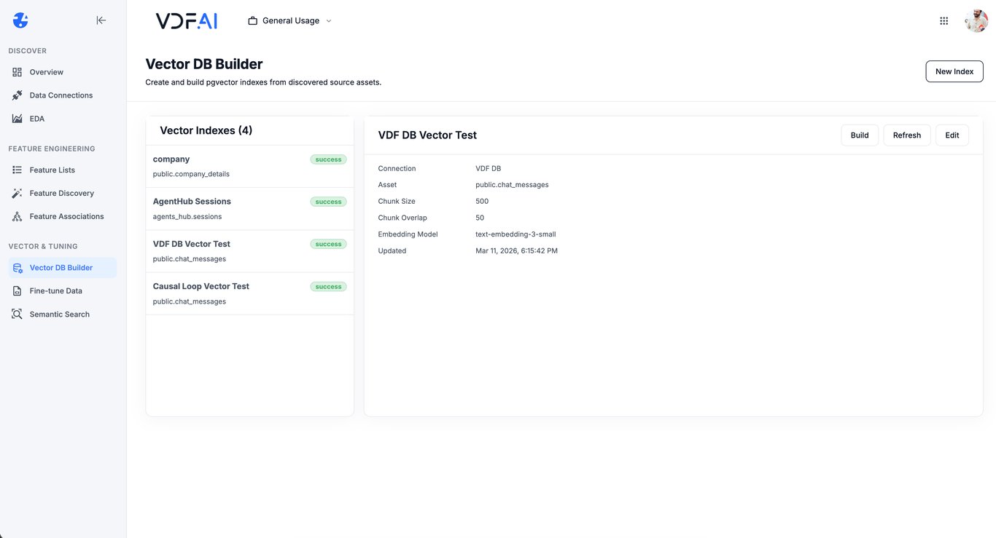Screen dimensions: 996x538
Task: Click the apps grid icon in the header
Action: pos(944,20)
